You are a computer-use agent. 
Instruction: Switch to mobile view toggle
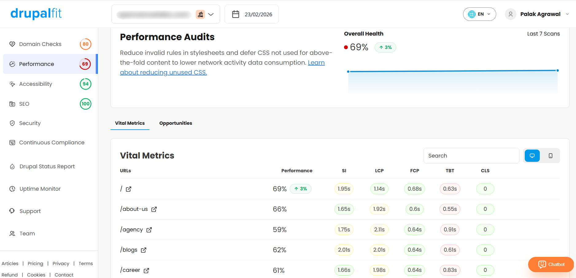551,156
